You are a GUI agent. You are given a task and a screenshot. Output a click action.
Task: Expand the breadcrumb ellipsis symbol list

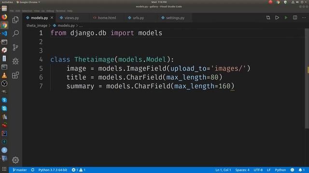pyautogui.click(x=81, y=25)
